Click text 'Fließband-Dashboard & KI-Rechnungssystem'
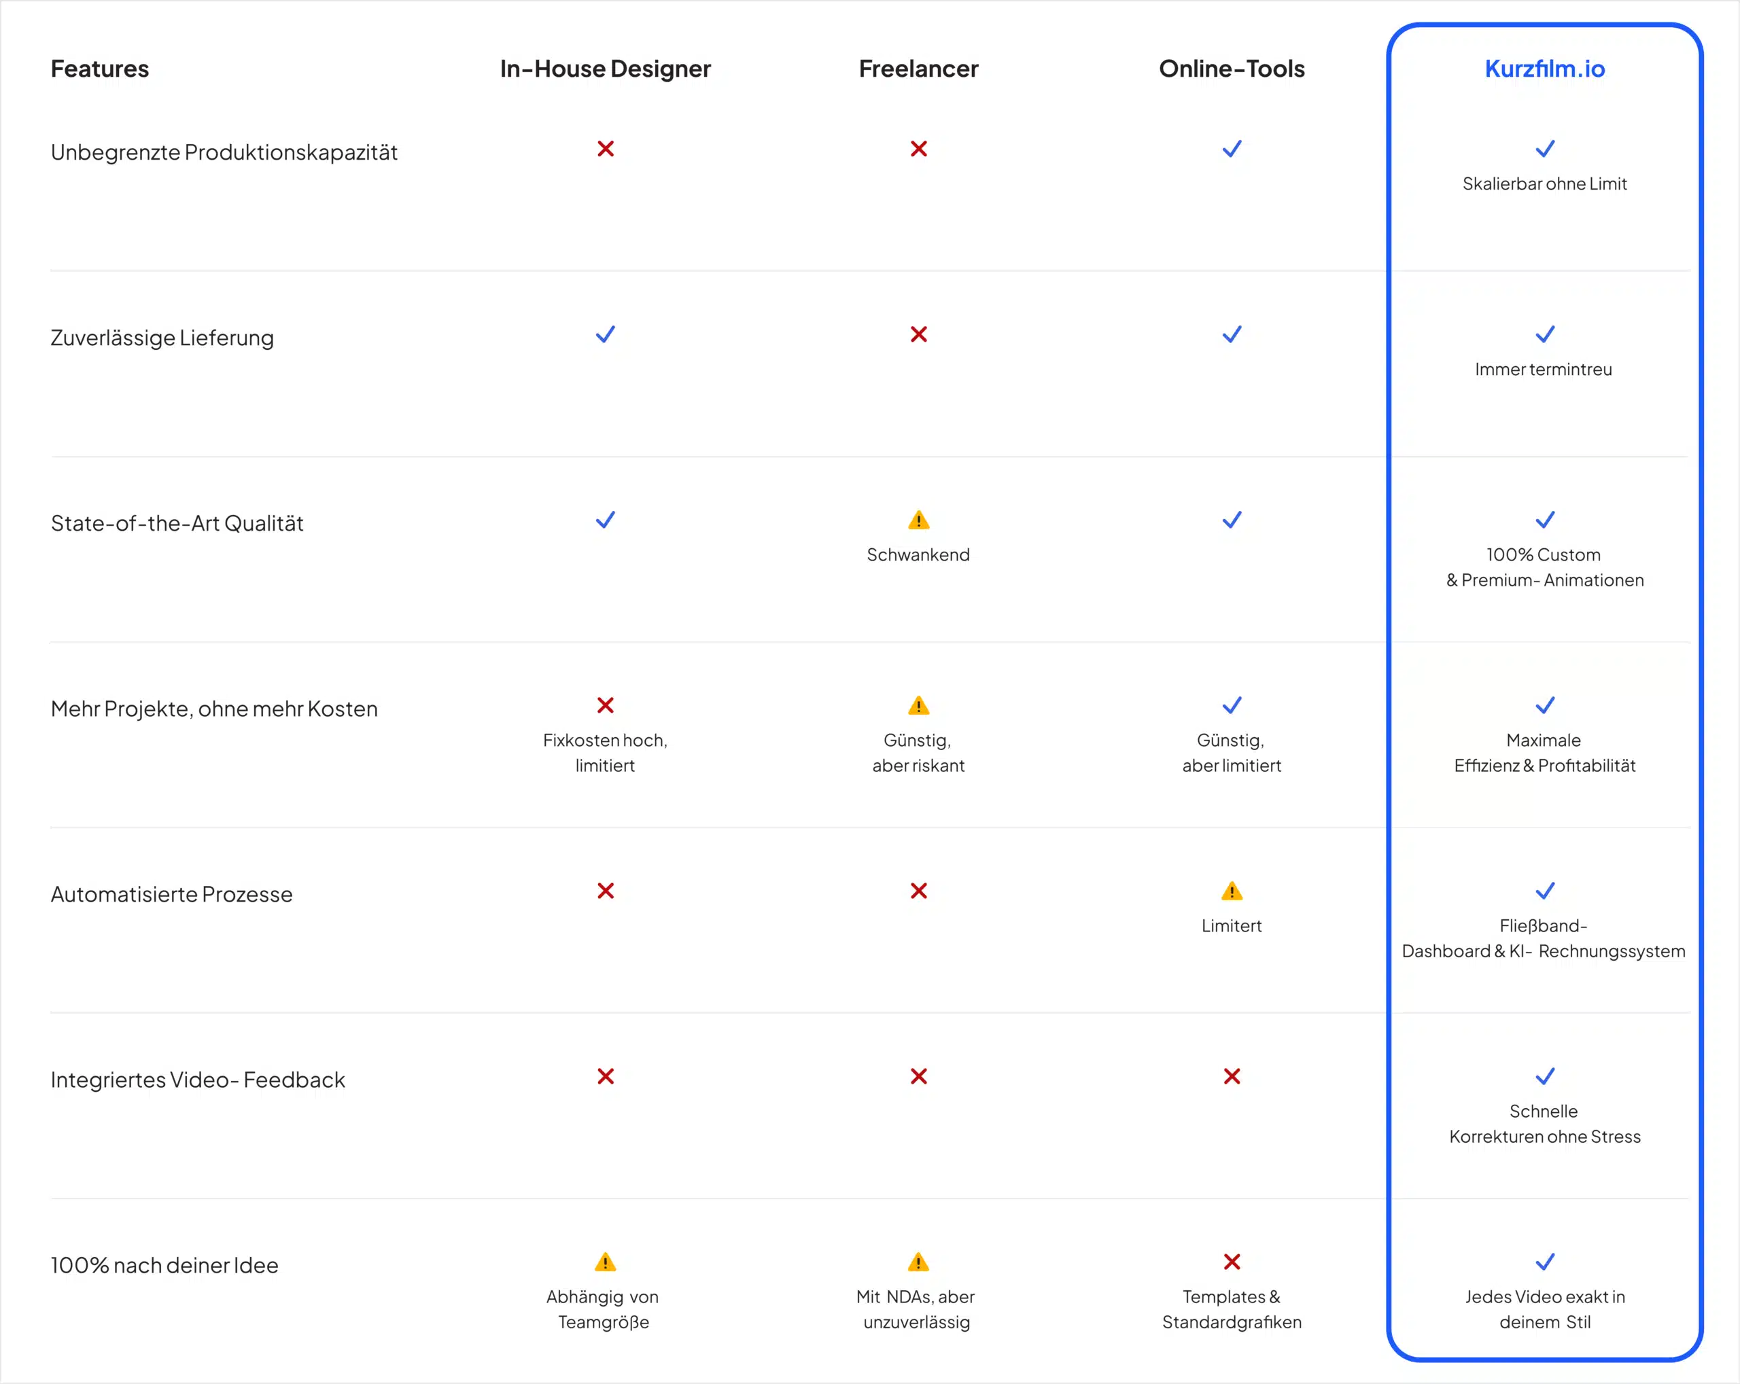 pyautogui.click(x=1544, y=939)
